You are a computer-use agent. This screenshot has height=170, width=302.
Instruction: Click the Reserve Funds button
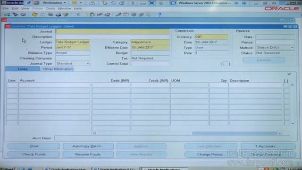[x=88, y=154]
